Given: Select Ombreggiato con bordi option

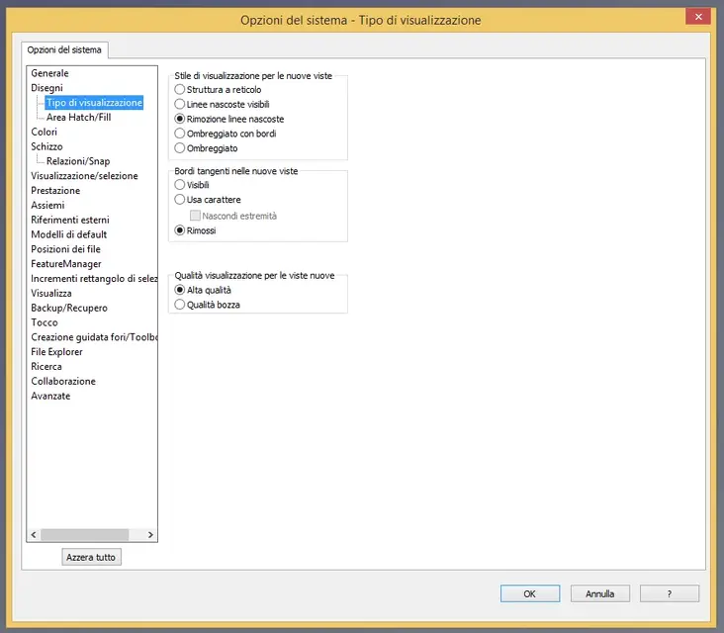Looking at the screenshot, I should (x=179, y=134).
